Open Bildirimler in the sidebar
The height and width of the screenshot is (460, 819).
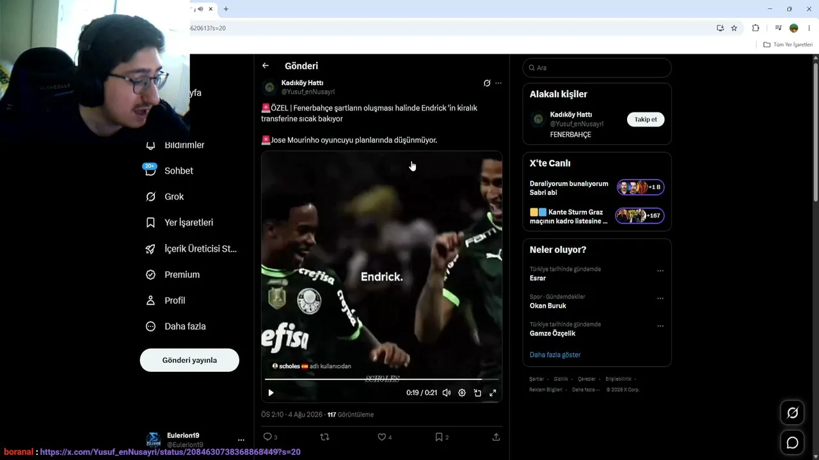[175, 145]
